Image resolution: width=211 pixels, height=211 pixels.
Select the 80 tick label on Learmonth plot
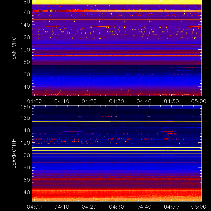pos(27,167)
